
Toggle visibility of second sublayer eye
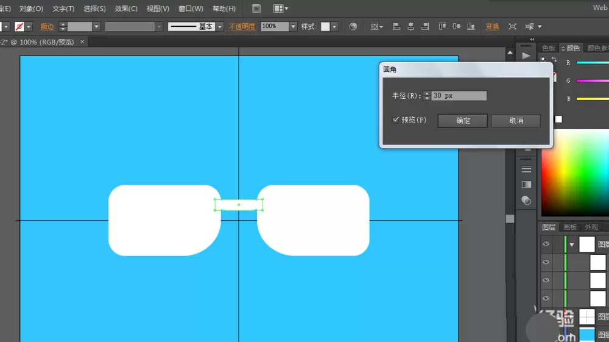coord(546,280)
